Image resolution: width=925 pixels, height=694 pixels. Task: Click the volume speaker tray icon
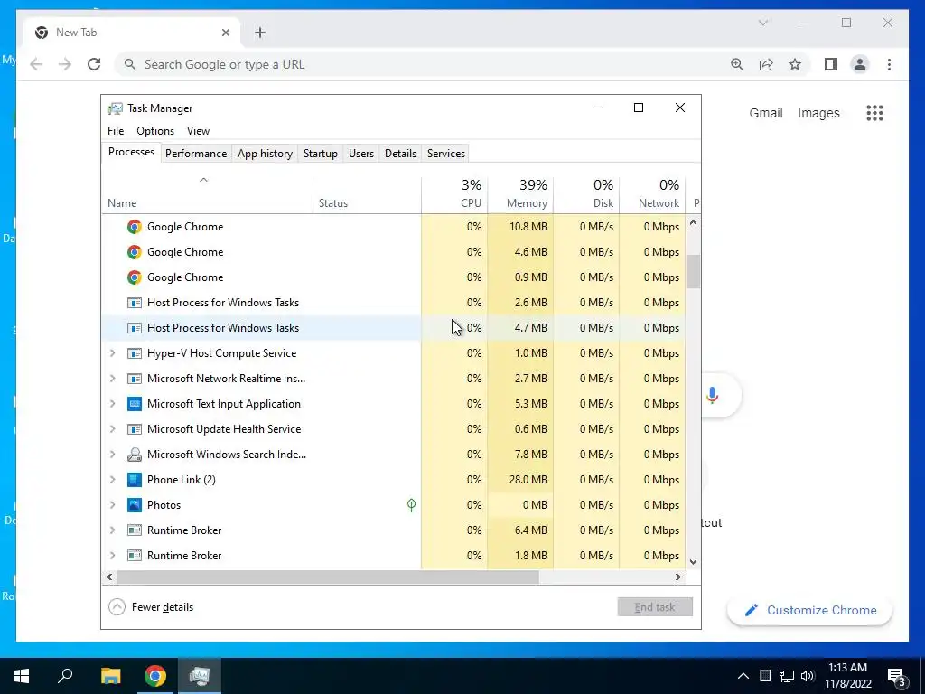(x=808, y=676)
